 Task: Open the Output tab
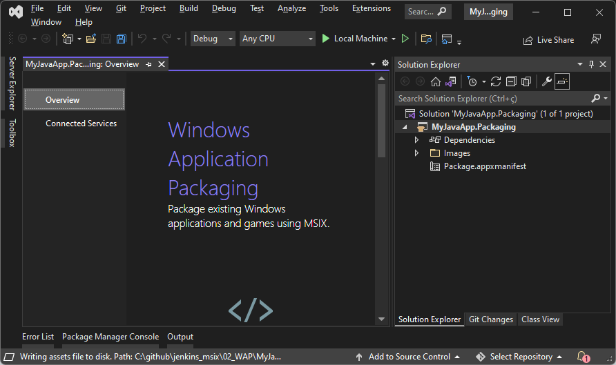[x=180, y=337]
